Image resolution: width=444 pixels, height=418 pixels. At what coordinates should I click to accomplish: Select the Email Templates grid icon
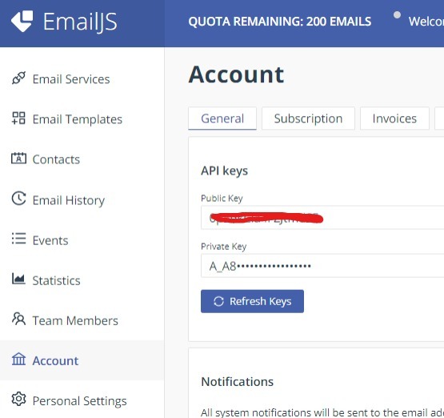coord(18,119)
